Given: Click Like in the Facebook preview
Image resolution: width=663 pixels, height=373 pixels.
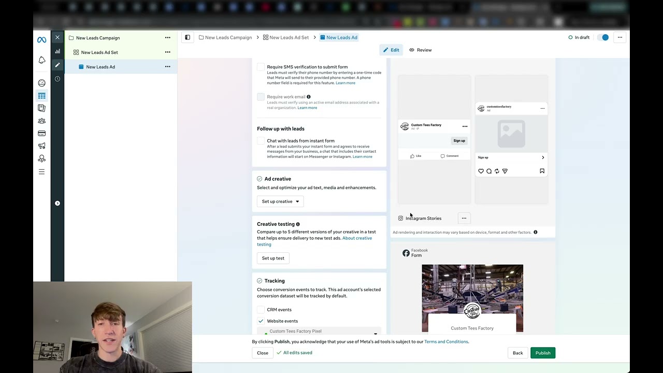Looking at the screenshot, I should tap(415, 156).
